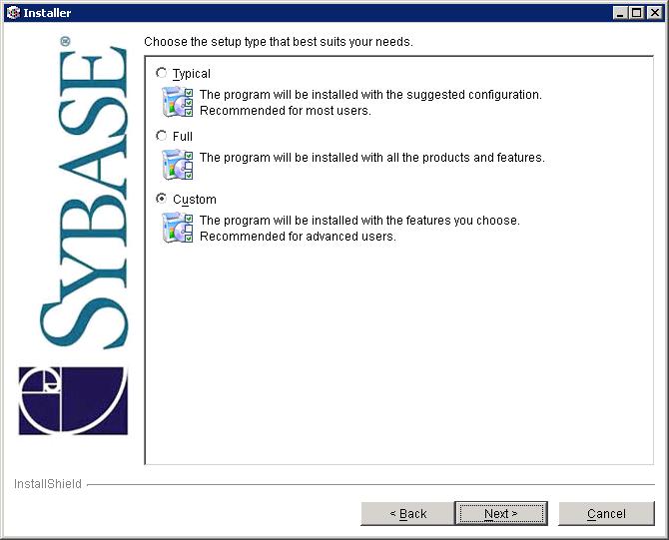Cancel the installation
Image resolution: width=669 pixels, height=540 pixels.
pyautogui.click(x=606, y=514)
